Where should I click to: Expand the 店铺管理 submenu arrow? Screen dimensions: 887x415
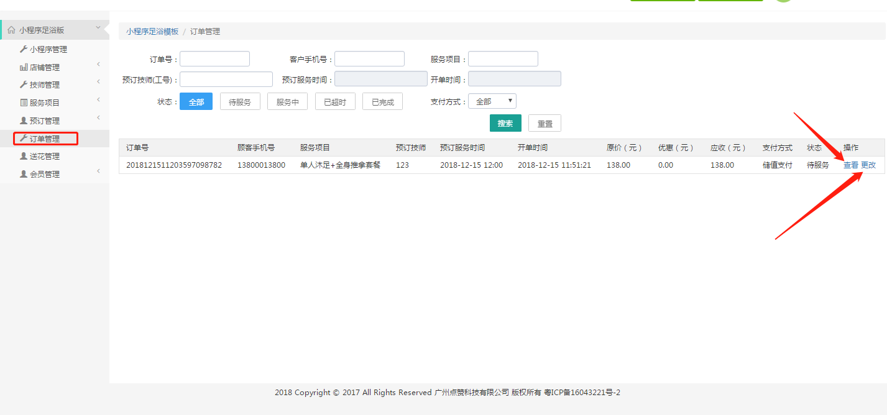[x=98, y=65]
